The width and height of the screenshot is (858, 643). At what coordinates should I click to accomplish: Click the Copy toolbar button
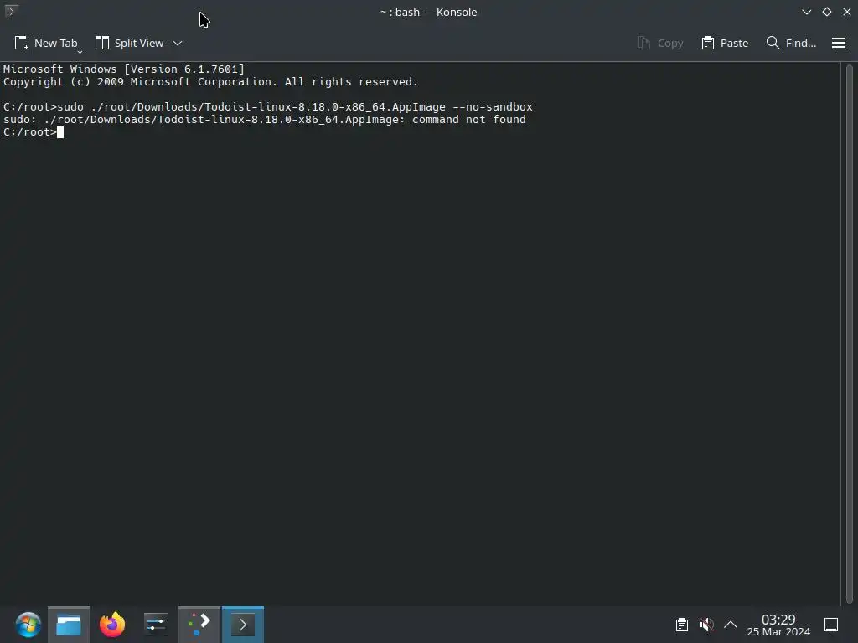(660, 44)
